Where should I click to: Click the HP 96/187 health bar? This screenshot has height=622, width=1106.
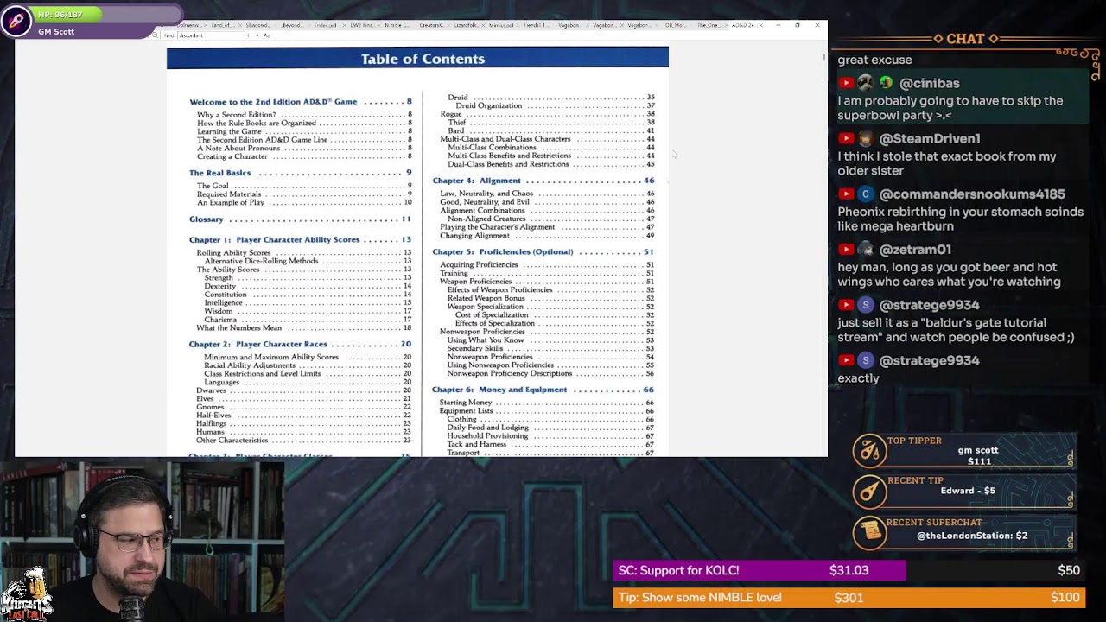click(x=107, y=15)
